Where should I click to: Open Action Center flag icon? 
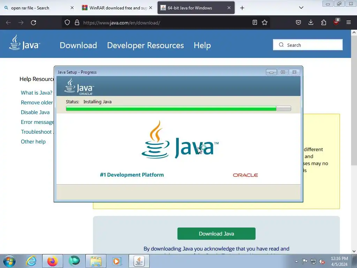[305, 261]
